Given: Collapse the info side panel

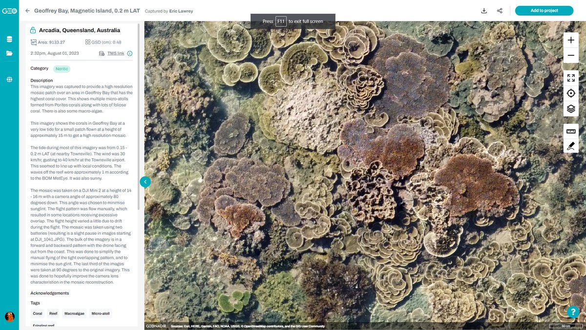Looking at the screenshot, I should click(145, 181).
